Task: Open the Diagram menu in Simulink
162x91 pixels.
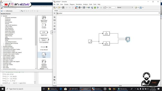Action: 72,4
